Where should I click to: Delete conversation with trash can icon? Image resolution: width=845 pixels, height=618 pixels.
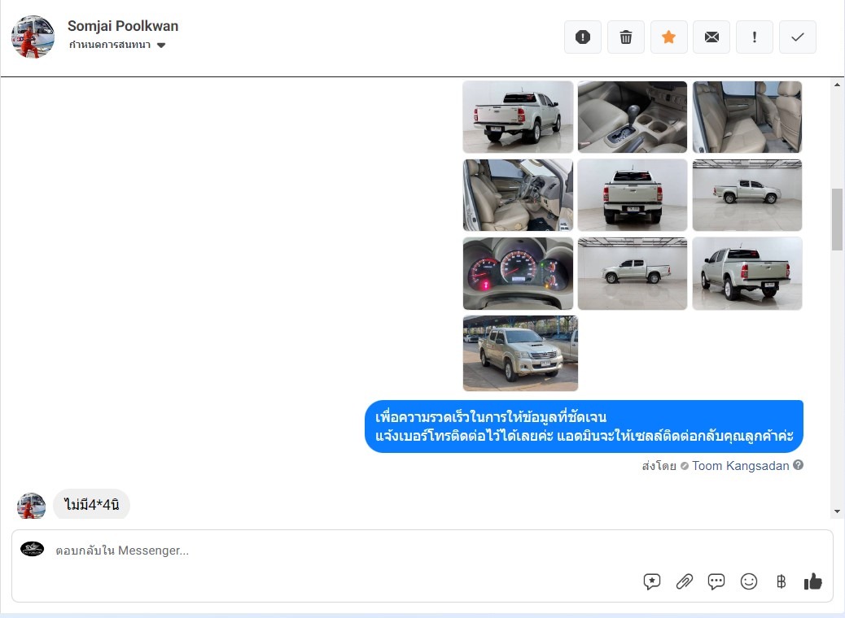(626, 37)
